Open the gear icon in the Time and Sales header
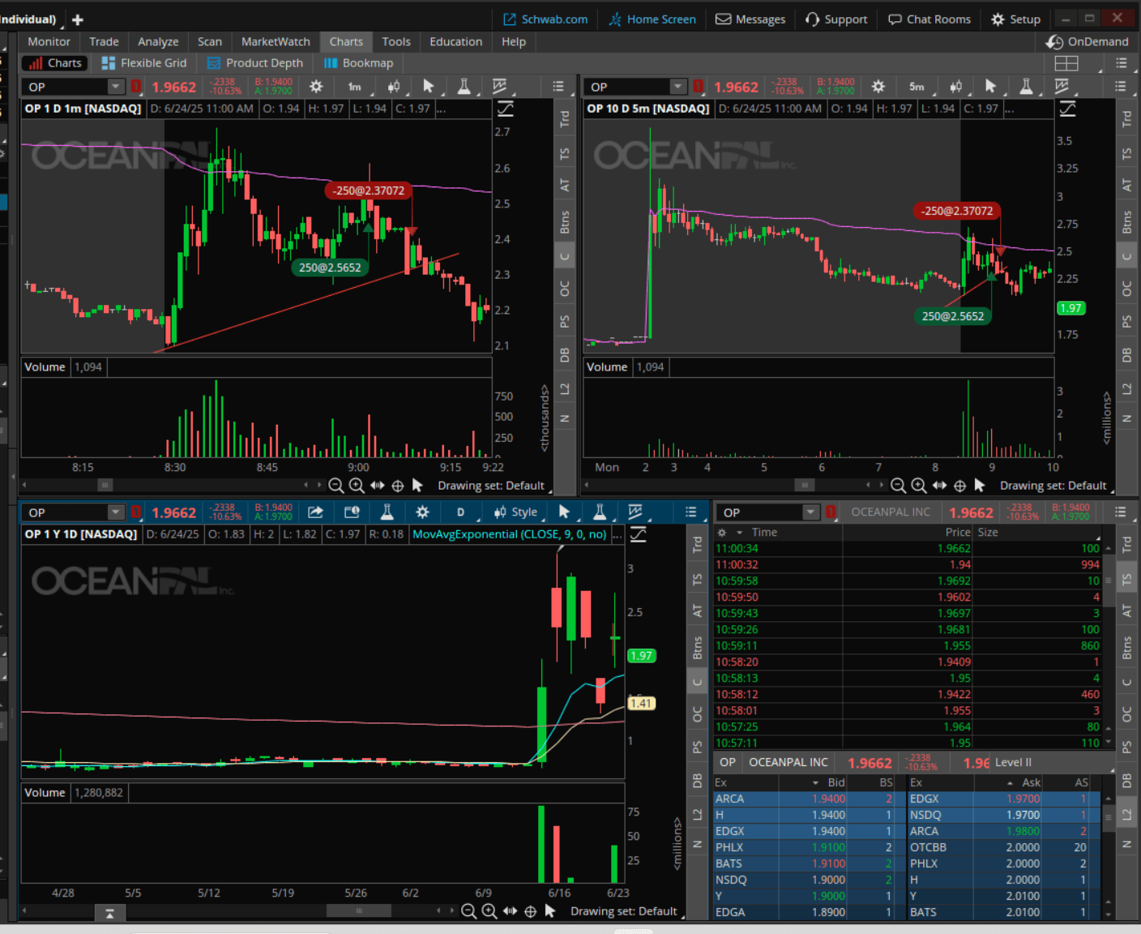This screenshot has height=934, width=1141. [722, 533]
